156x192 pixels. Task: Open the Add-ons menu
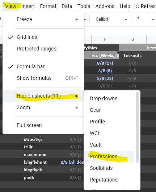[x=105, y=6]
